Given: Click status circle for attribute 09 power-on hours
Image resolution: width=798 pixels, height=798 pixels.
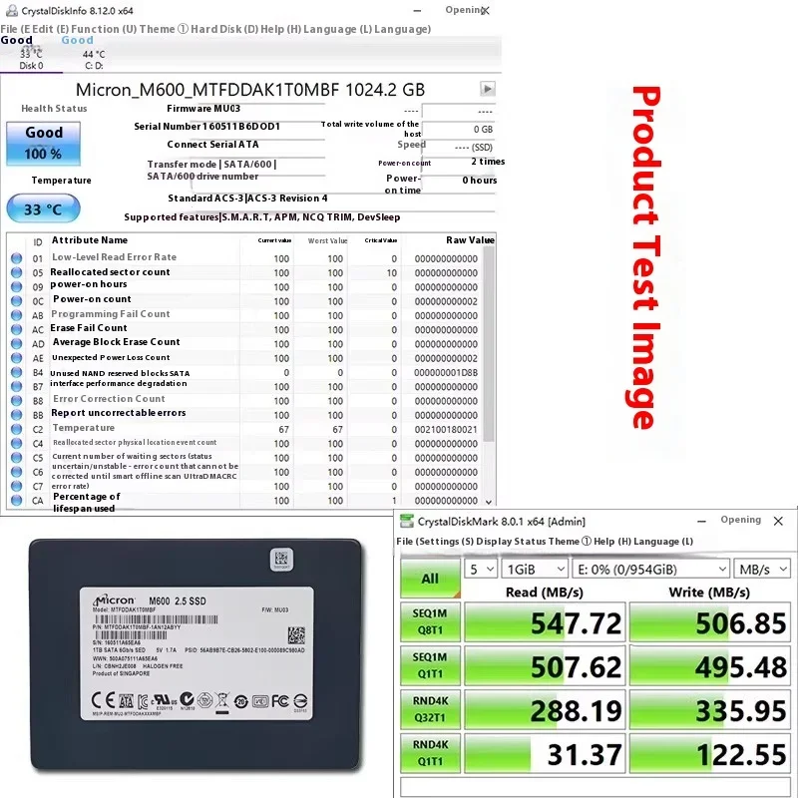Looking at the screenshot, I should click(16, 286).
